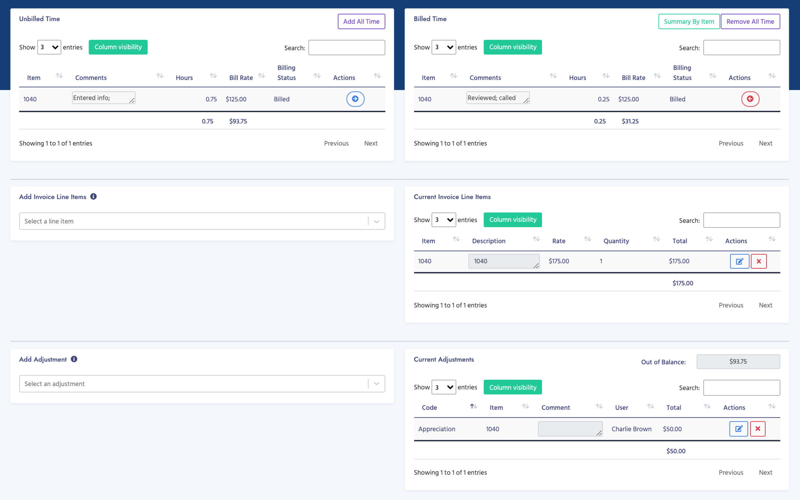Viewport: 800px width, 500px height.
Task: Sort Unbilled Time by the Hours column
Action: pos(213,75)
